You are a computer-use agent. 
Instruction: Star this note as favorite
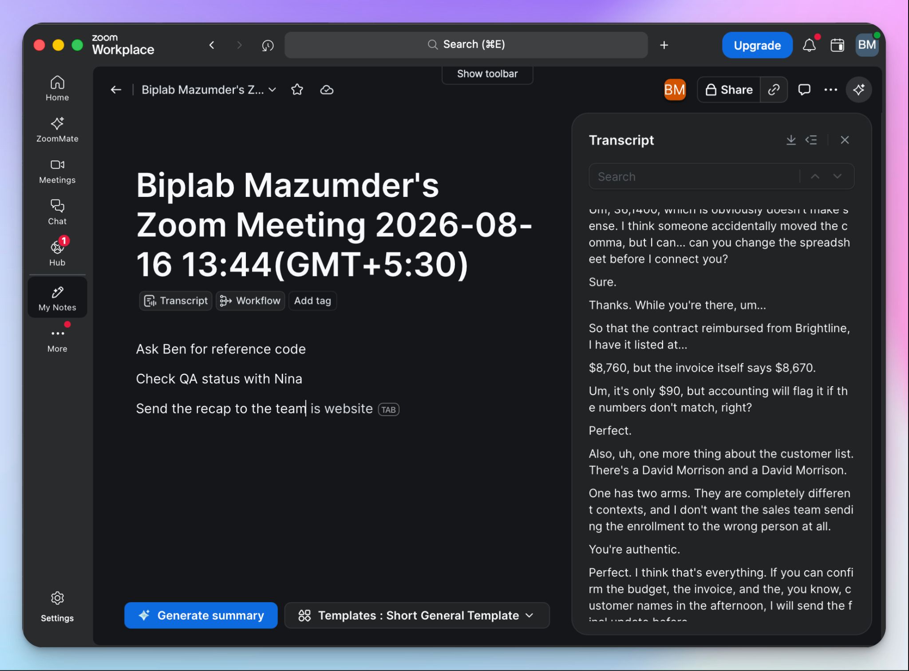pos(297,90)
